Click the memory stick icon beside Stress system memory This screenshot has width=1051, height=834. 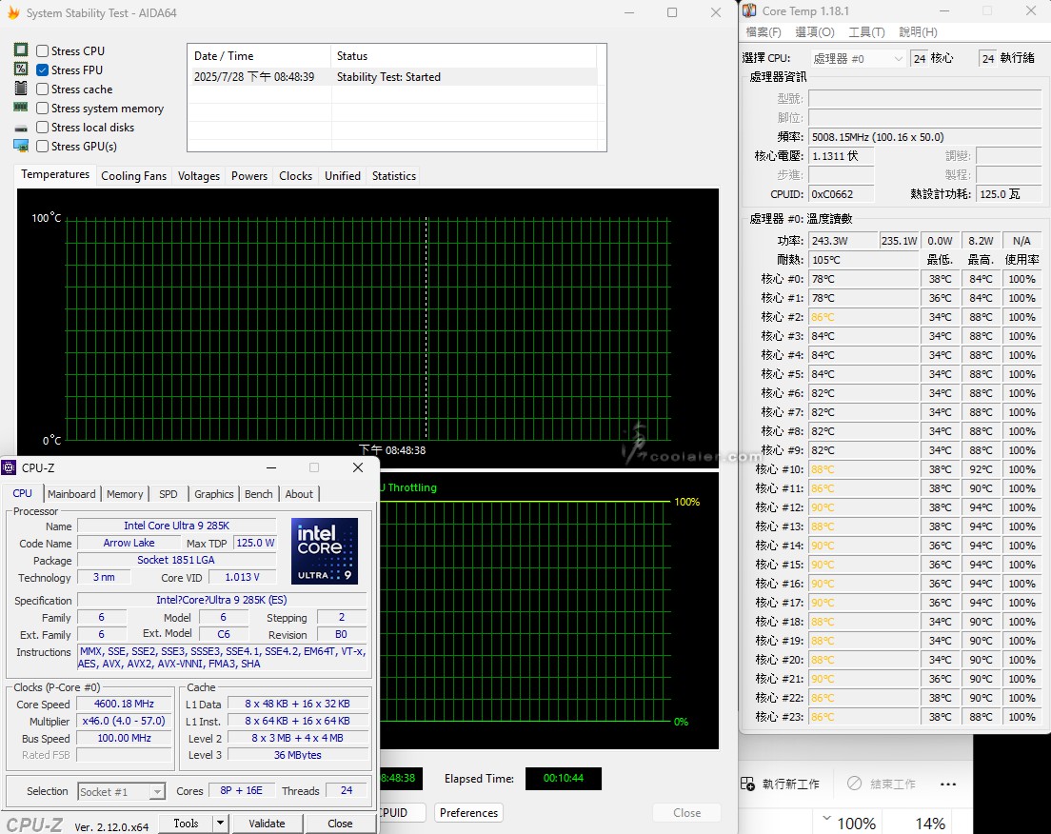click(x=21, y=108)
